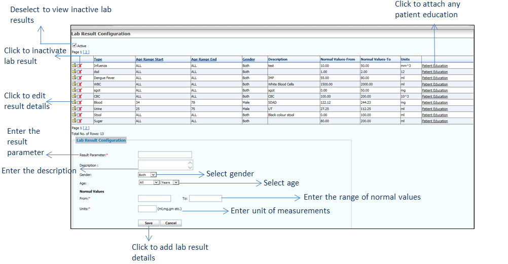
Task: Click the edit icon for dsd row
Action: [74, 71]
